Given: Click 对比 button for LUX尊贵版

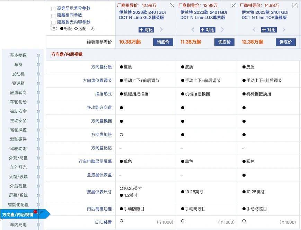Looking at the screenshot, I should tap(207, 30).
